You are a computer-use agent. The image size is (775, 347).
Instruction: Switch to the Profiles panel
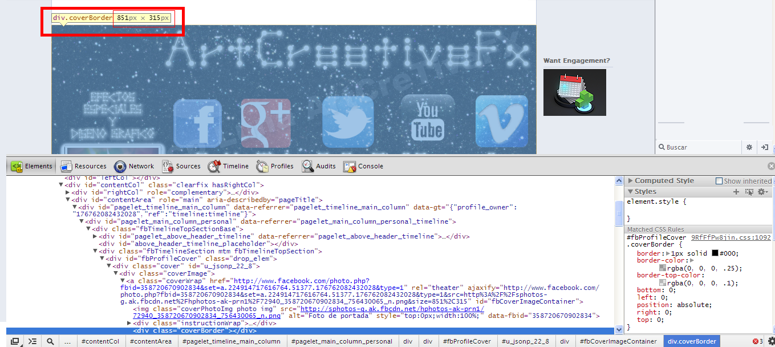[275, 166]
